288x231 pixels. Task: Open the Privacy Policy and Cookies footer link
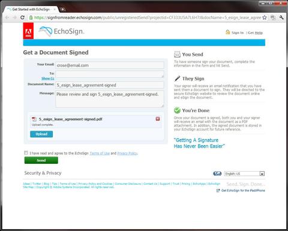pyautogui.click(x=95, y=184)
